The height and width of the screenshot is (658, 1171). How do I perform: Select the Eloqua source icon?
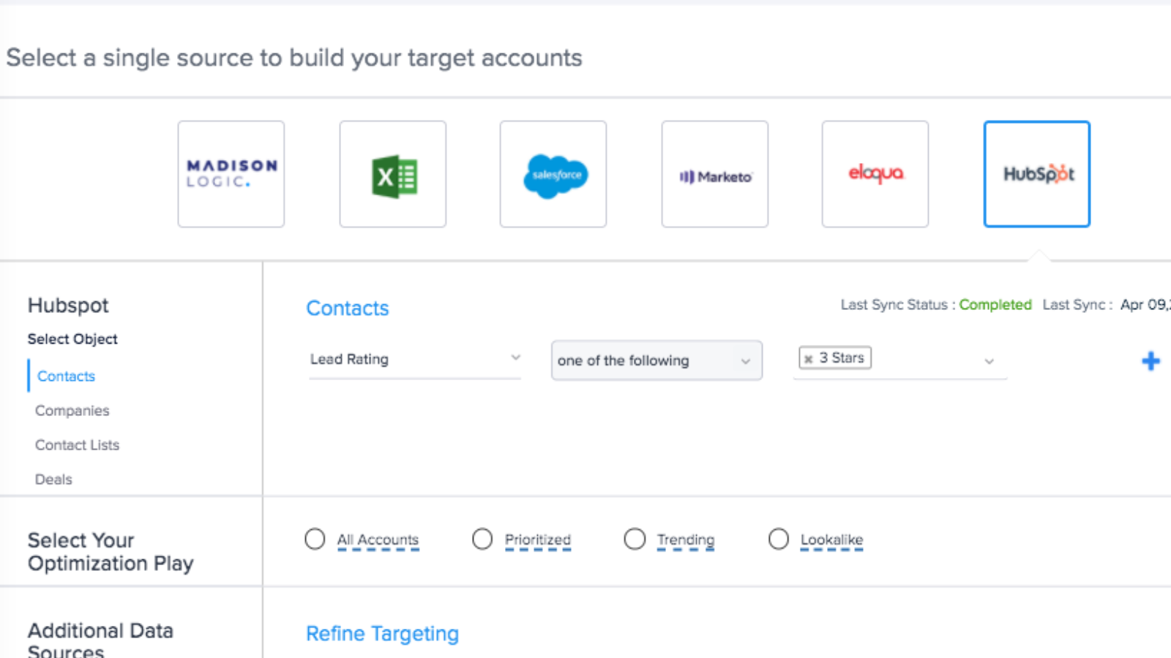875,174
